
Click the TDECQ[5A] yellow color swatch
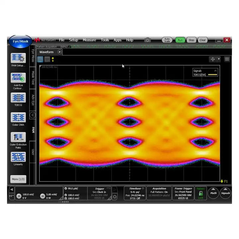pyautogui.click(x=212, y=75)
